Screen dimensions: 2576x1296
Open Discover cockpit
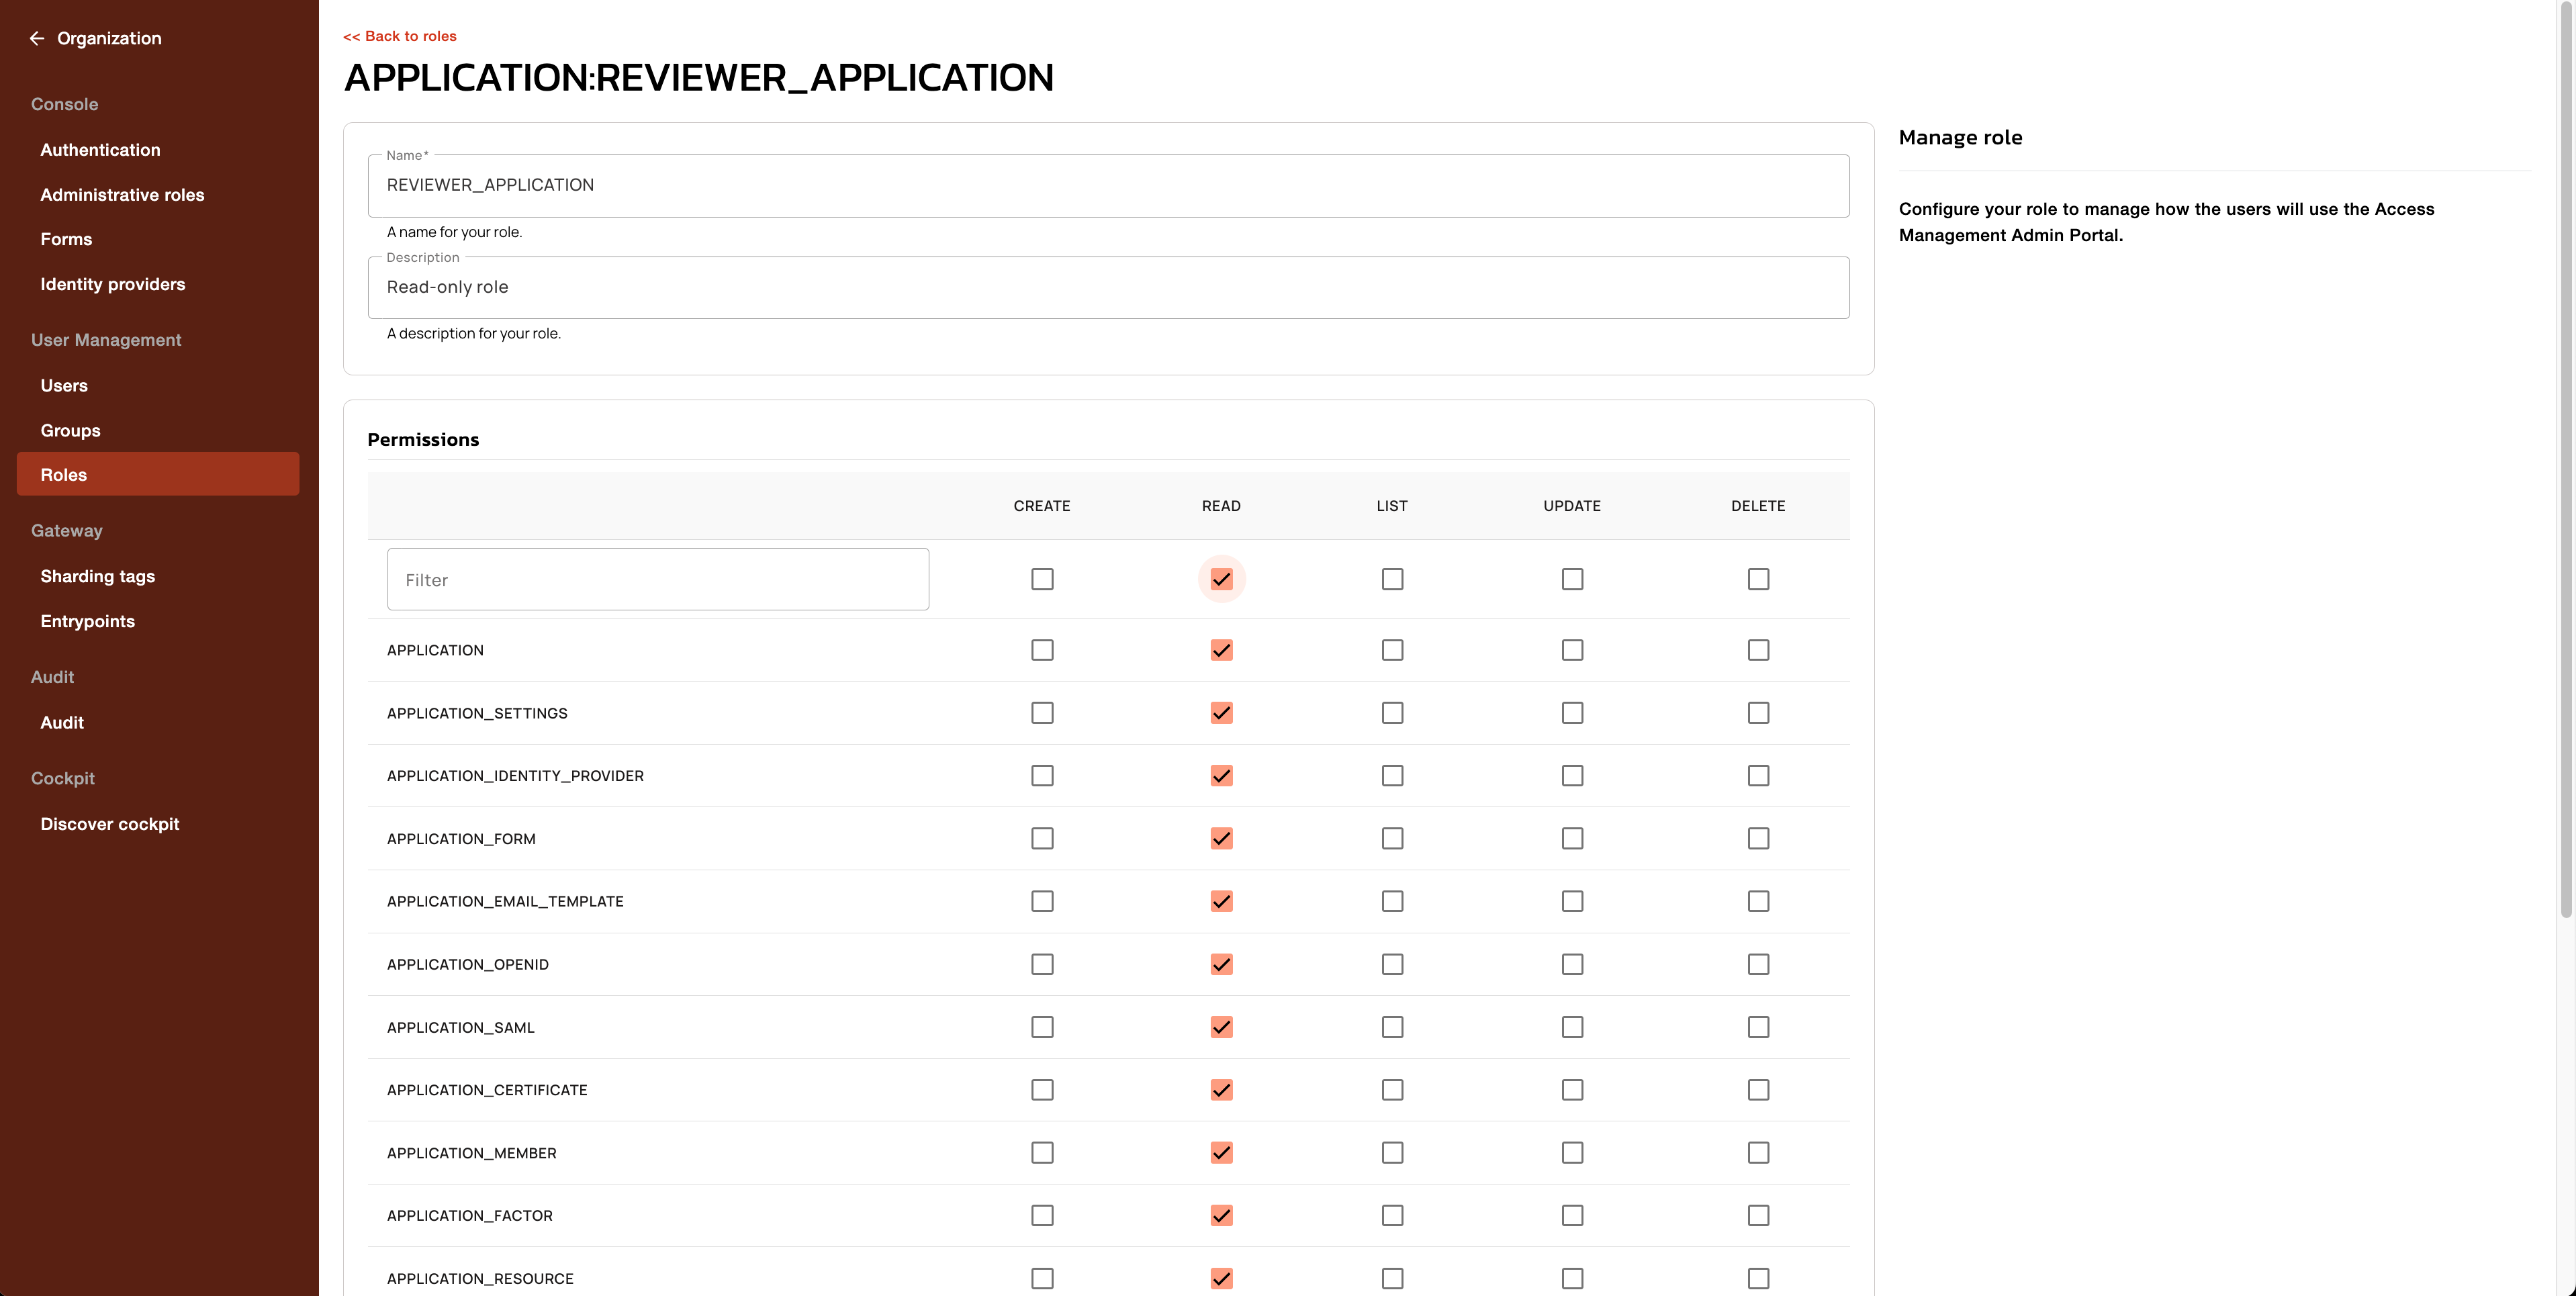[x=109, y=824]
